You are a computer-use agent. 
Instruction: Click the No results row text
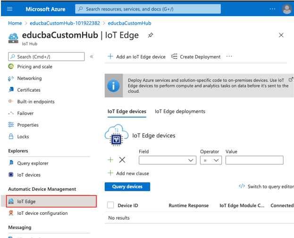tap(119, 218)
